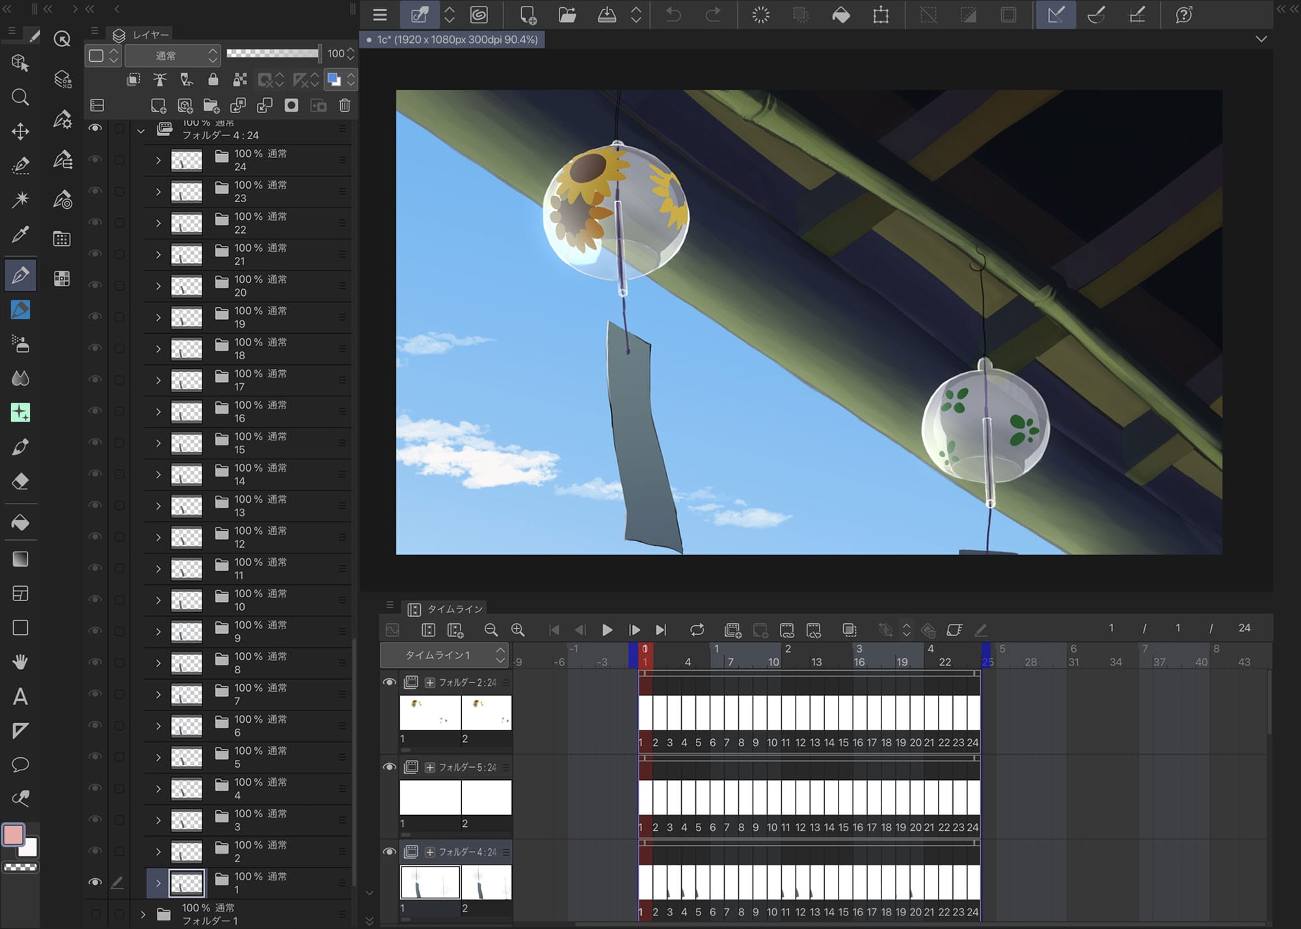1301x929 pixels.
Task: Hide layer folder 1 with eye icon
Action: click(95, 882)
